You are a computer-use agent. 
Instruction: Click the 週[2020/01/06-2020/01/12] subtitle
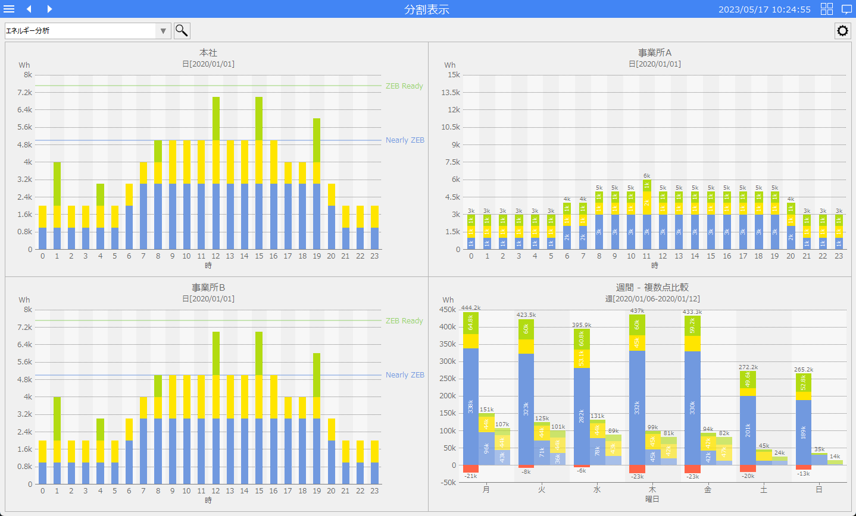tap(652, 298)
